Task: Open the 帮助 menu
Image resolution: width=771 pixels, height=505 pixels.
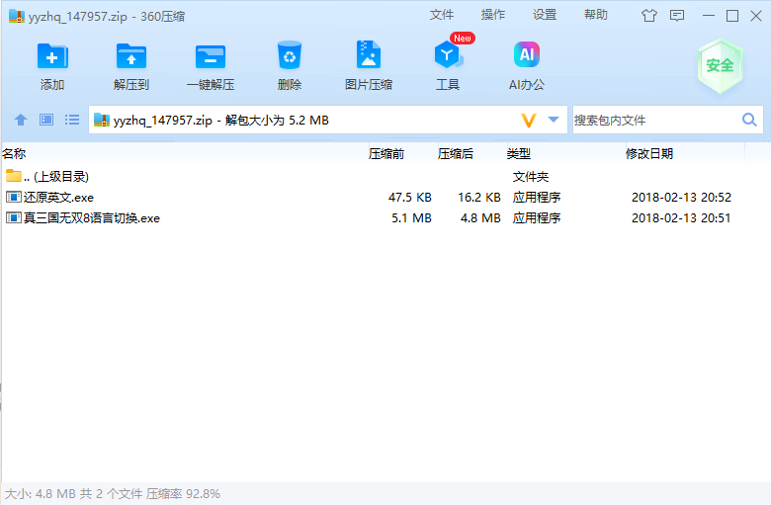Action: tap(596, 15)
